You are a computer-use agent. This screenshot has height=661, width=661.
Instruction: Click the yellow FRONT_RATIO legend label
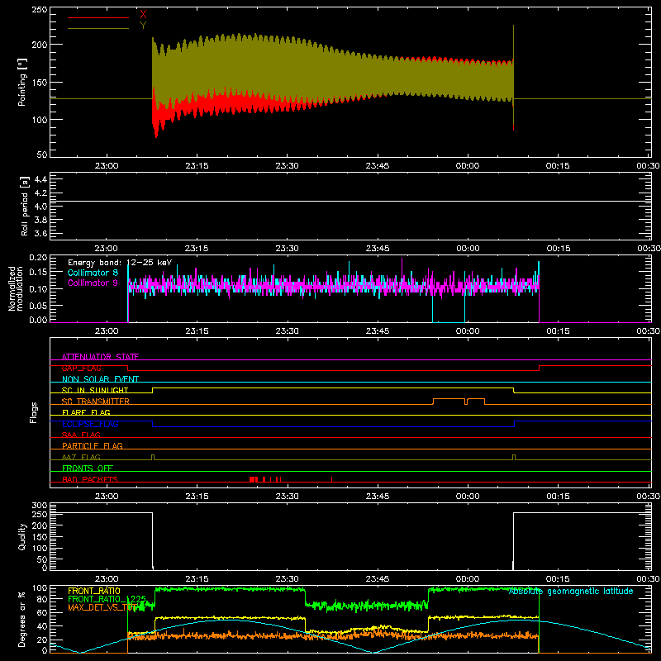tap(94, 591)
